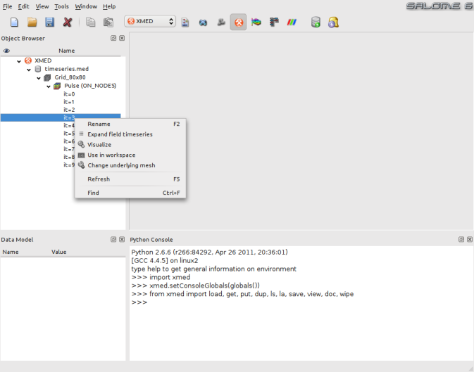Choose Use in workspace
Screen dimensions: 474x372
click(x=130, y=155)
